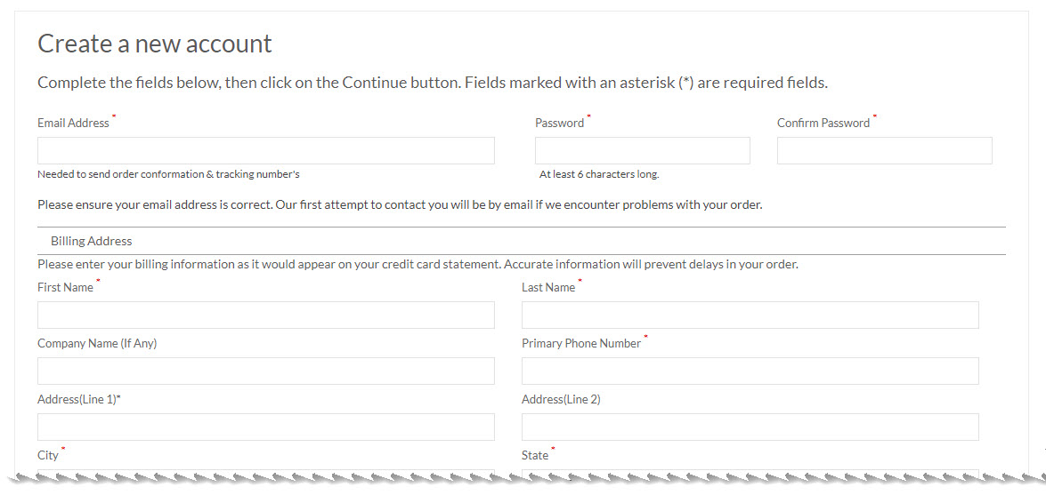Click the "Primary Phone Number" label
The image size is (1046, 503).
click(580, 344)
